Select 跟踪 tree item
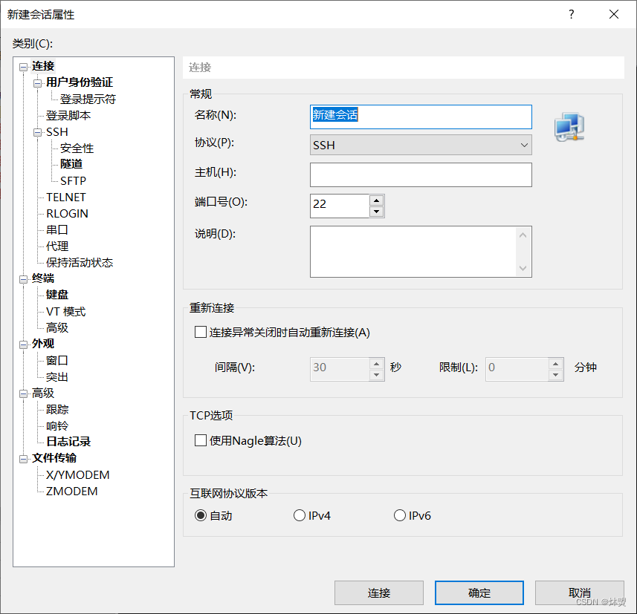The image size is (637, 614). click(57, 409)
